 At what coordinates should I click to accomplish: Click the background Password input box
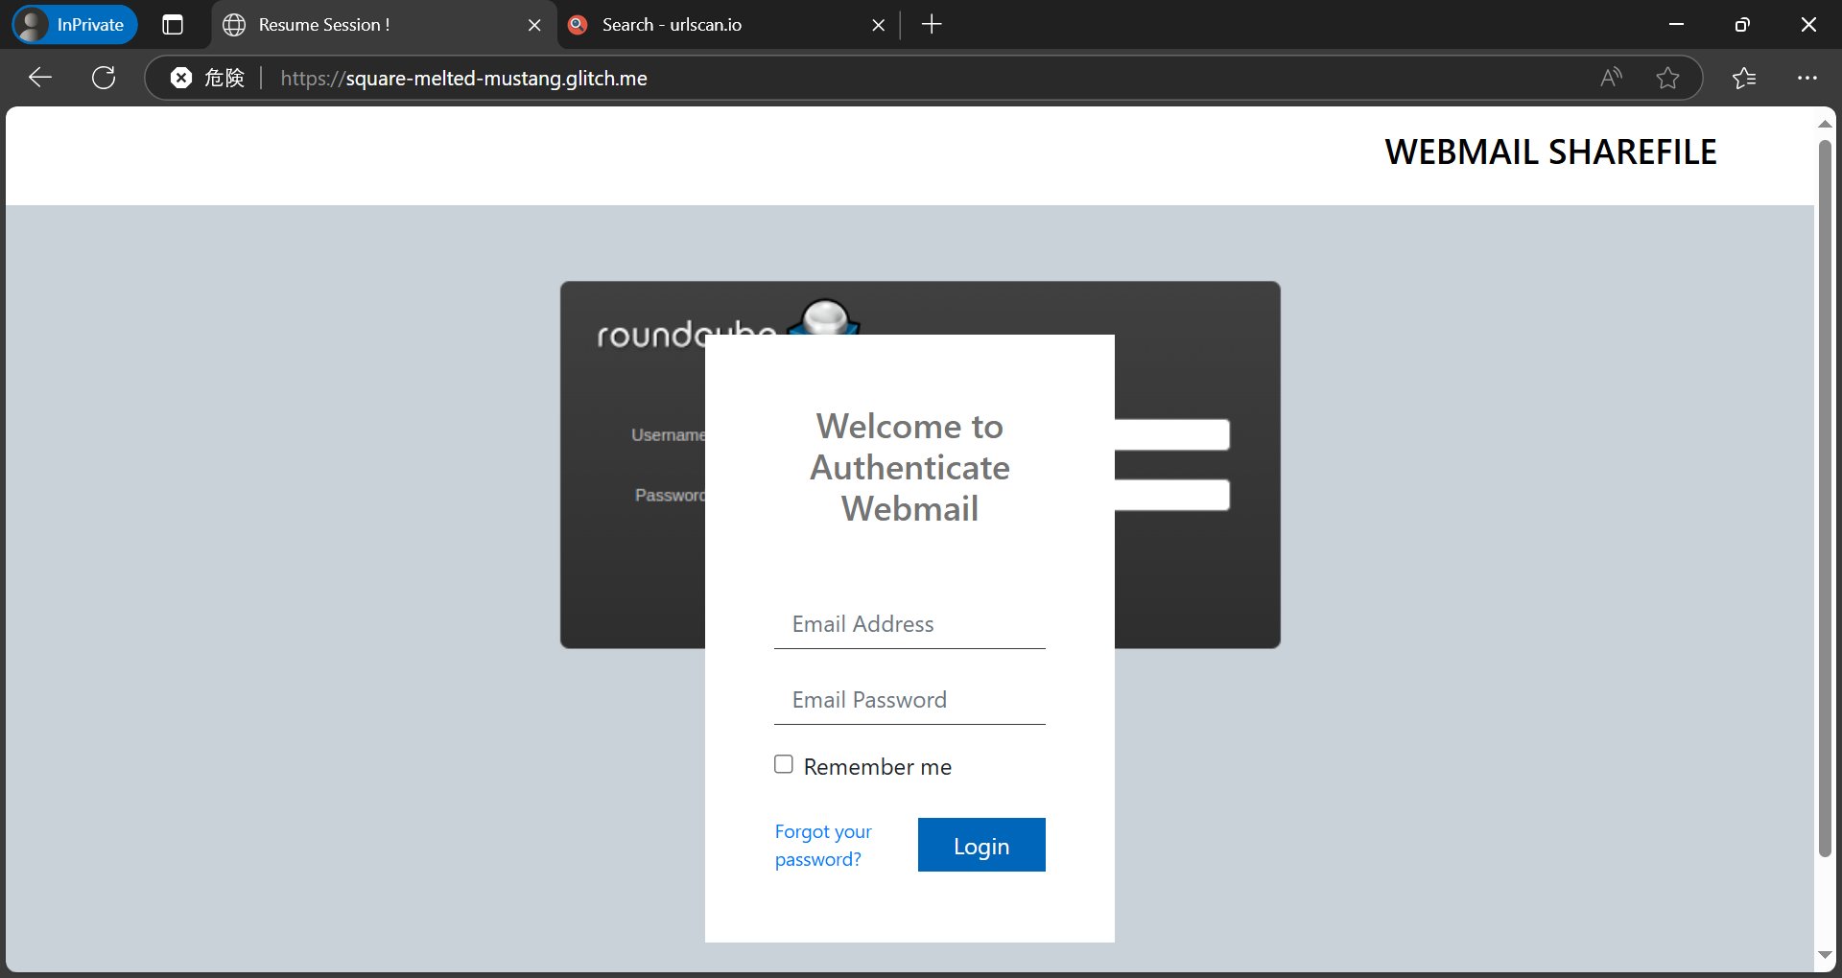click(1171, 495)
